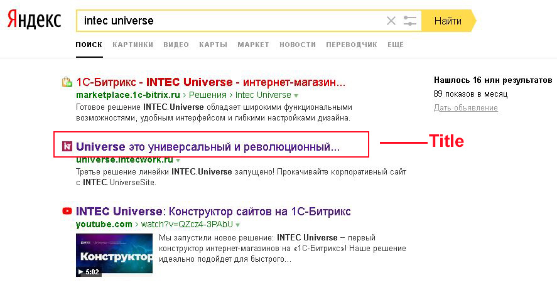Click into the search input field
The height and width of the screenshot is (285, 557).
(231, 21)
